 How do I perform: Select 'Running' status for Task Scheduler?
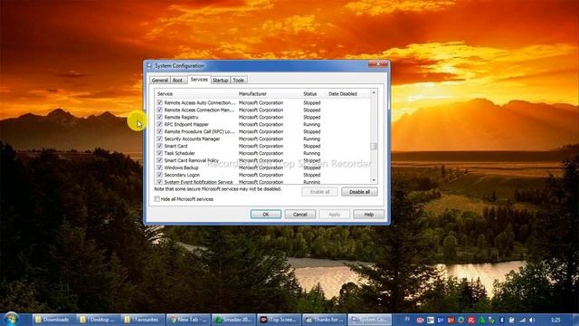tap(311, 153)
